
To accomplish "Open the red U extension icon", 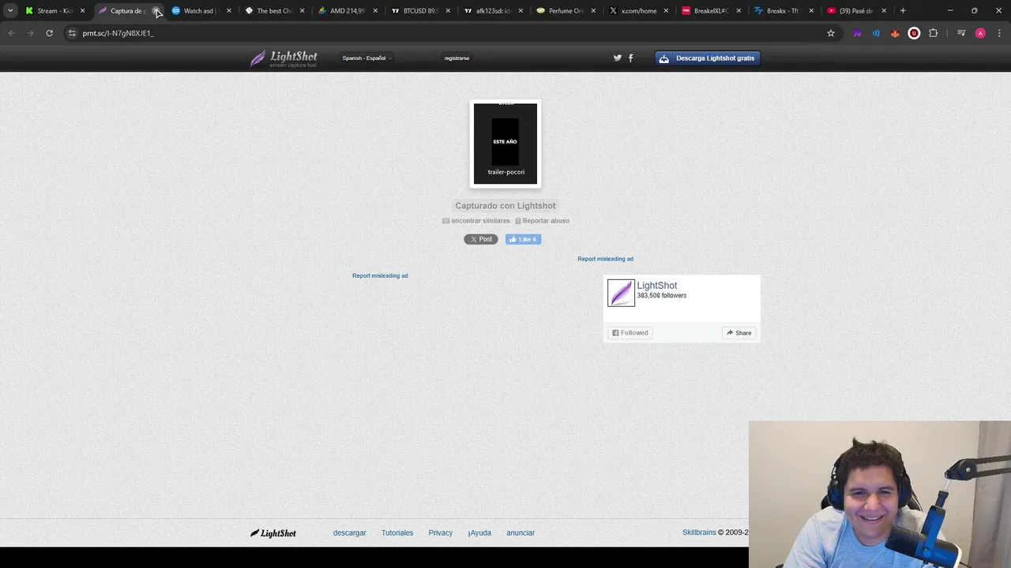I will (x=914, y=33).
